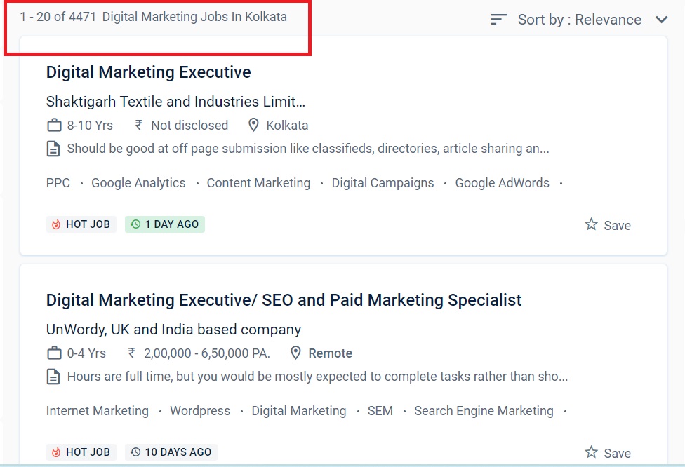The width and height of the screenshot is (685, 467).
Task: Open Sort by : Relevance dropdown
Action: coord(579,20)
